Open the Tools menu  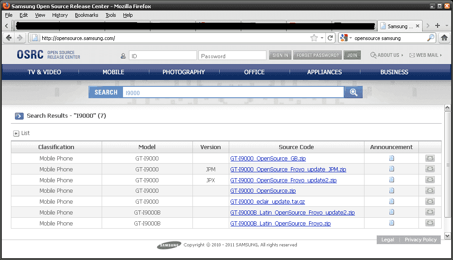tap(111, 15)
